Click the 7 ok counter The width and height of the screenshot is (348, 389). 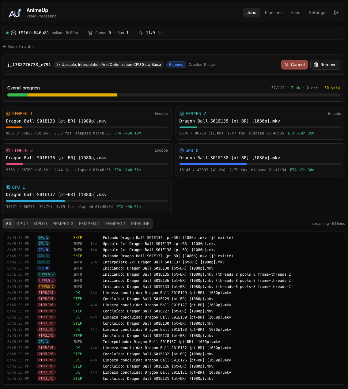[x=296, y=88]
